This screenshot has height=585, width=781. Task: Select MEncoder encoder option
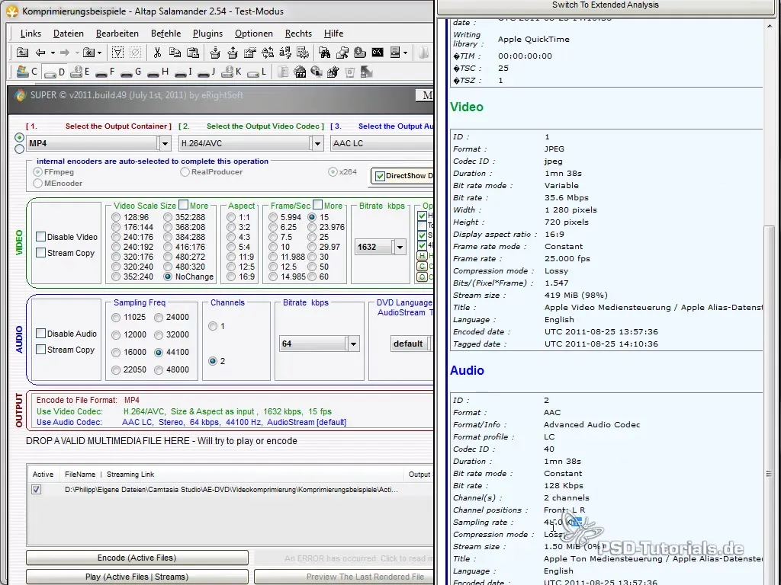pos(37,183)
